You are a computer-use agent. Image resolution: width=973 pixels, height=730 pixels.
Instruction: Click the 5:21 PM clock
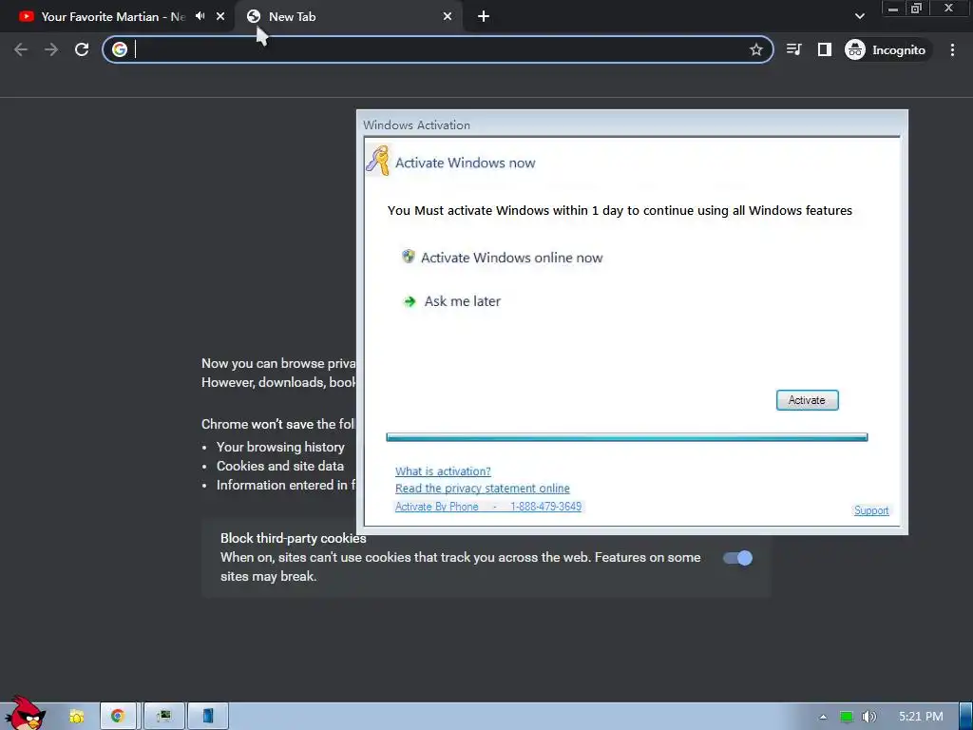click(921, 717)
